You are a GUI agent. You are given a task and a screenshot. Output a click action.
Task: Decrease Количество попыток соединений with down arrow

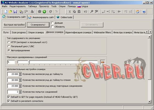click(x=20, y=93)
